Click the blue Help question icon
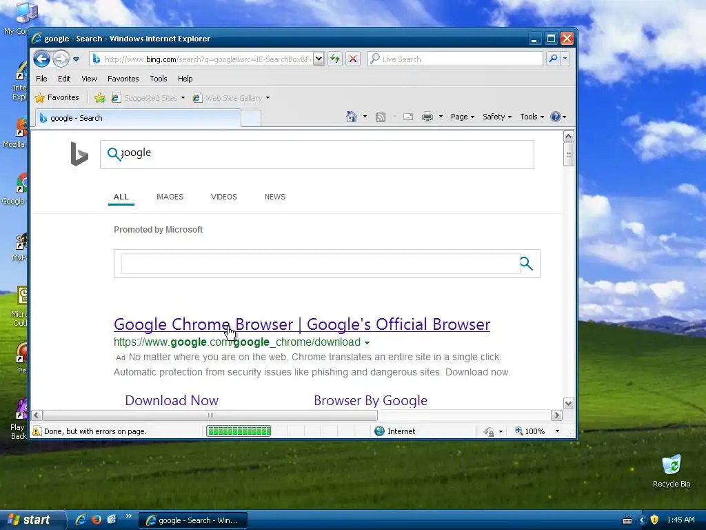Screen dimensions: 706x530 click(x=556, y=117)
